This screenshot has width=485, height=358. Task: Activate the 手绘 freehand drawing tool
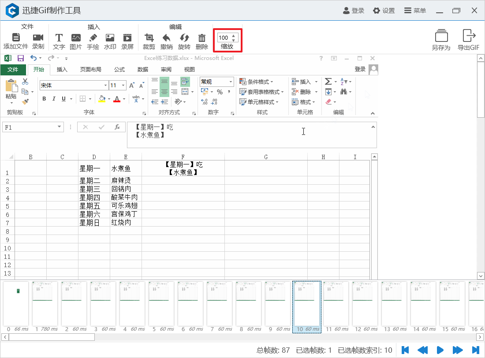click(x=93, y=38)
